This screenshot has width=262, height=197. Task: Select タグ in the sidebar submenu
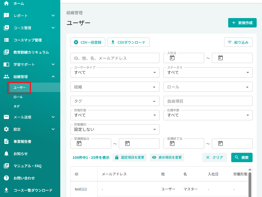coord(17,106)
